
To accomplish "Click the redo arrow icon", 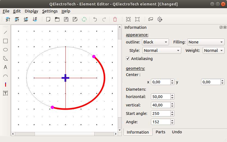I will click(x=104, y=19).
